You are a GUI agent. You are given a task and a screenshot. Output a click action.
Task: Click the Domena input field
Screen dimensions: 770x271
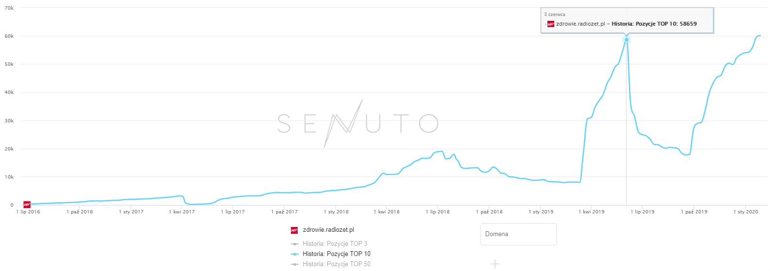pyautogui.click(x=518, y=234)
